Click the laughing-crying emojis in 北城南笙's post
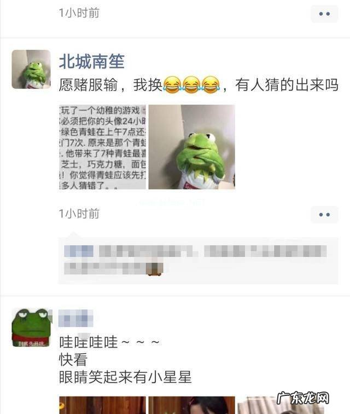This screenshot has height=414, width=350. [191, 85]
